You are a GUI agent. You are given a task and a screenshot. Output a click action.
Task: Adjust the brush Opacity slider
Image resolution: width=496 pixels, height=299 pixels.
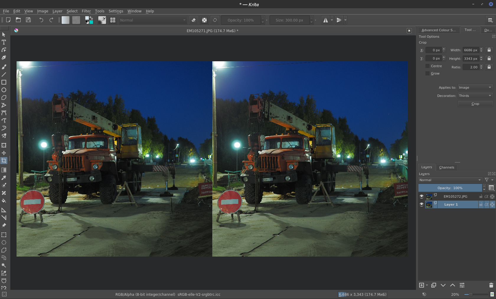point(241,20)
